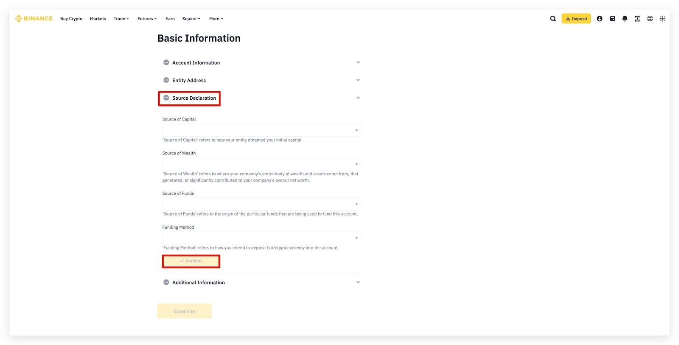Click the status icon beside Account Information
This screenshot has height=345, width=679.
[x=166, y=62]
